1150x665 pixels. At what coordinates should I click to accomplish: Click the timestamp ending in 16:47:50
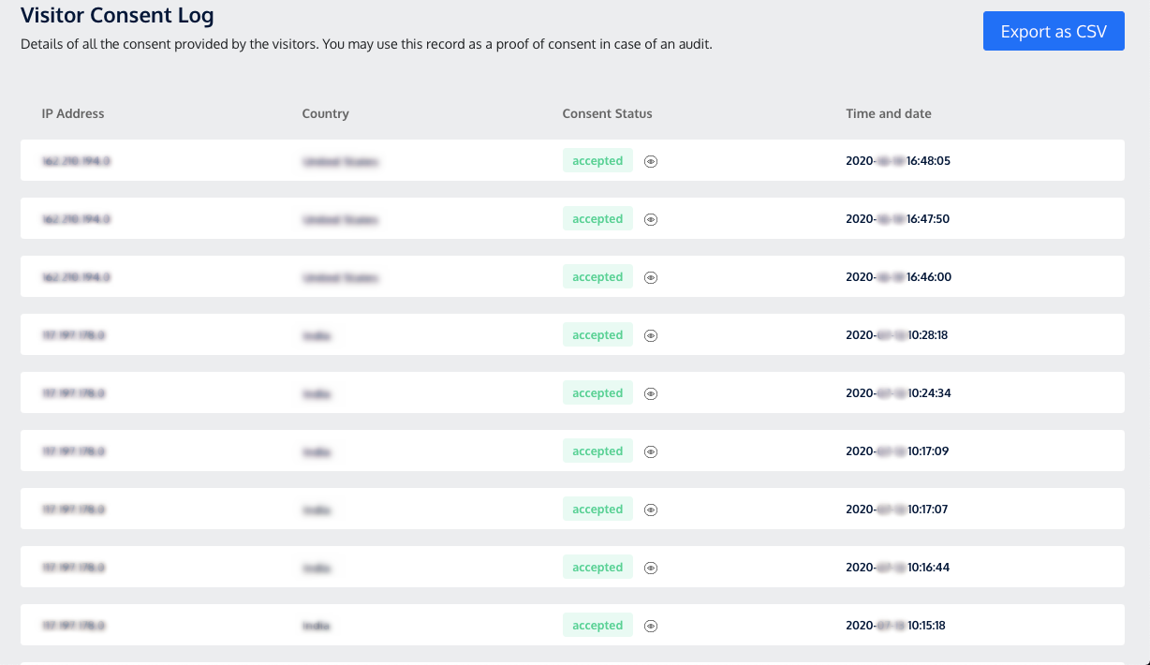coord(898,219)
